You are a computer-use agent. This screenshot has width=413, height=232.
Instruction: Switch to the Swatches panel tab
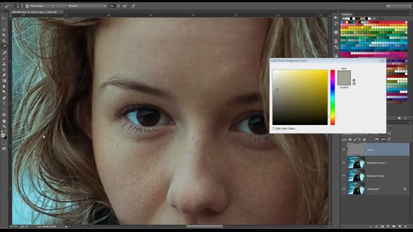tap(347, 14)
